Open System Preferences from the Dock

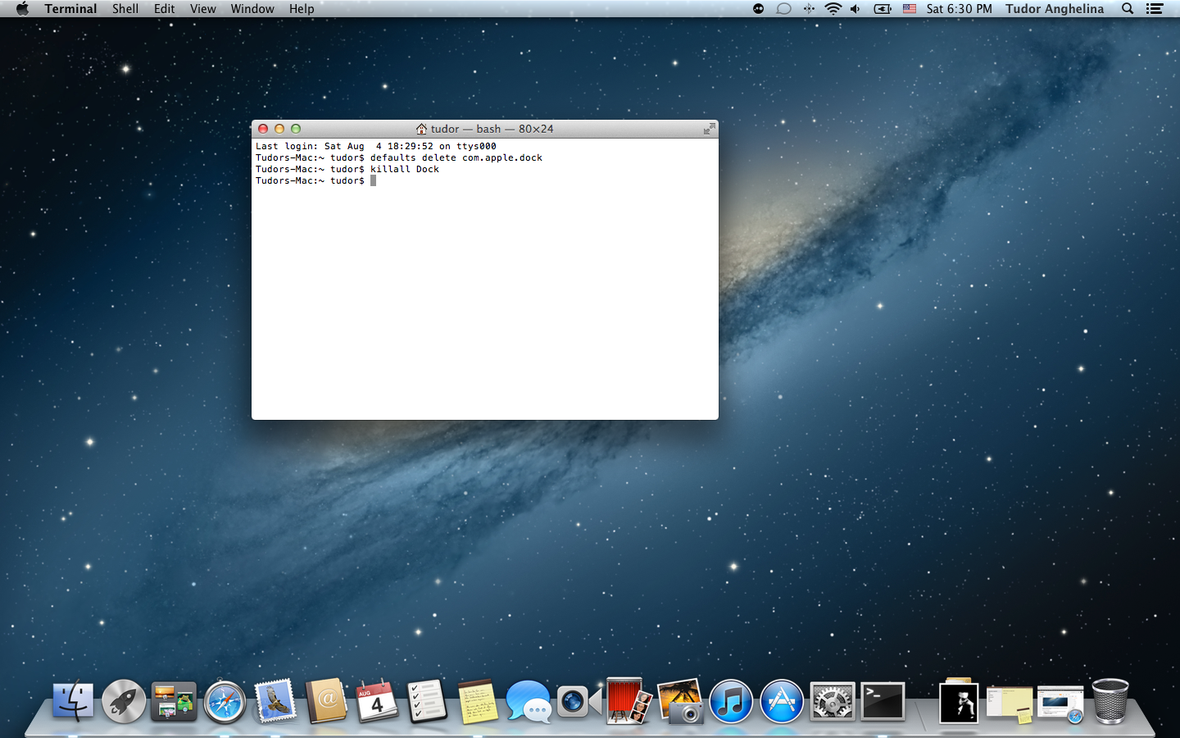tap(832, 703)
